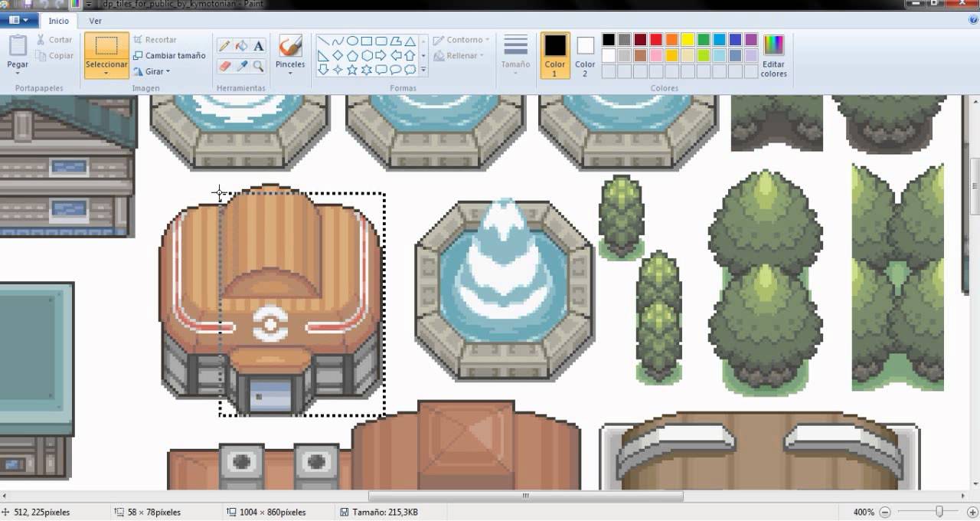Choose the Diamond shape

pyautogui.click(x=338, y=55)
